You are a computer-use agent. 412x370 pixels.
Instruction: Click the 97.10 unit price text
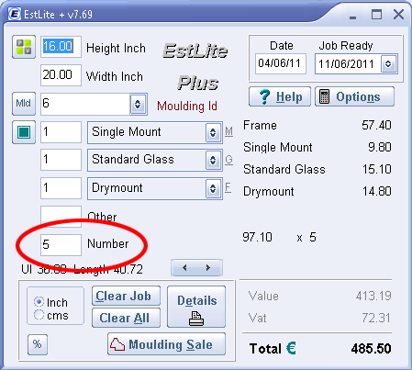(257, 237)
